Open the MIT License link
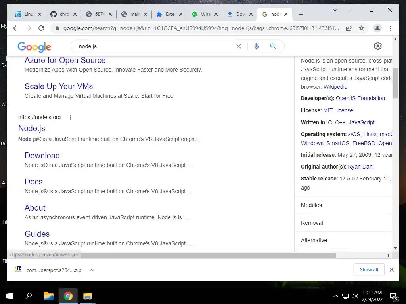The image size is (406, 304). click(338, 110)
